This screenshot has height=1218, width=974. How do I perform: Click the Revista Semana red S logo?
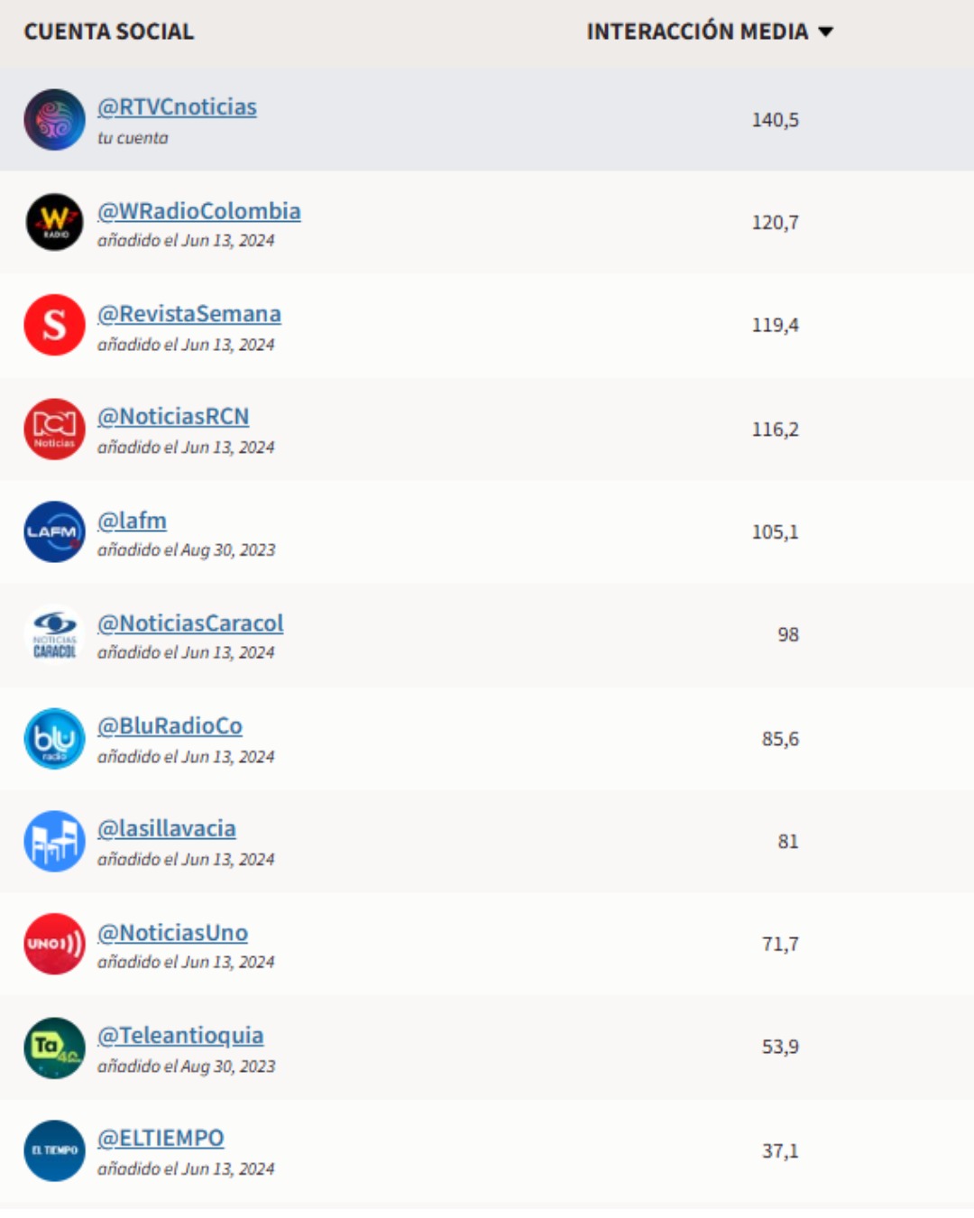click(54, 325)
